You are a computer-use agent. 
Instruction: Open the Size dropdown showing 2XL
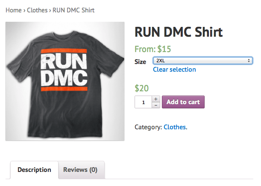(x=202, y=61)
